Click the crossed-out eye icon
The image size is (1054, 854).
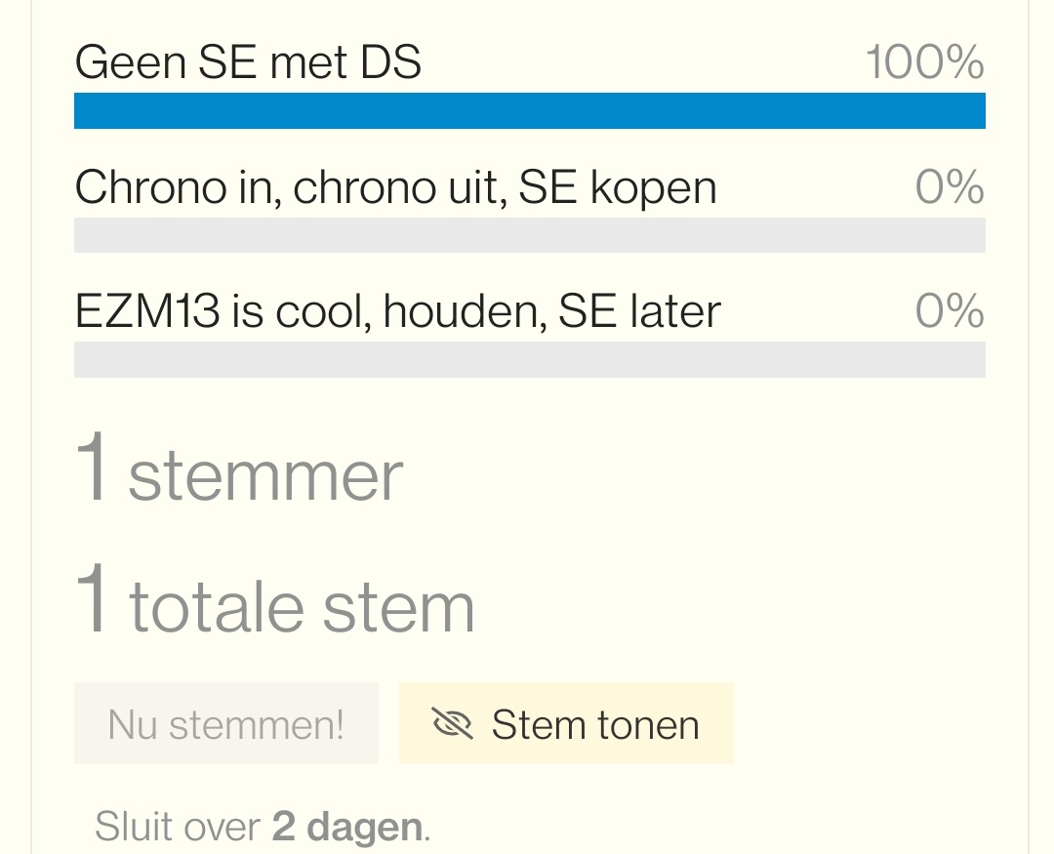[452, 724]
